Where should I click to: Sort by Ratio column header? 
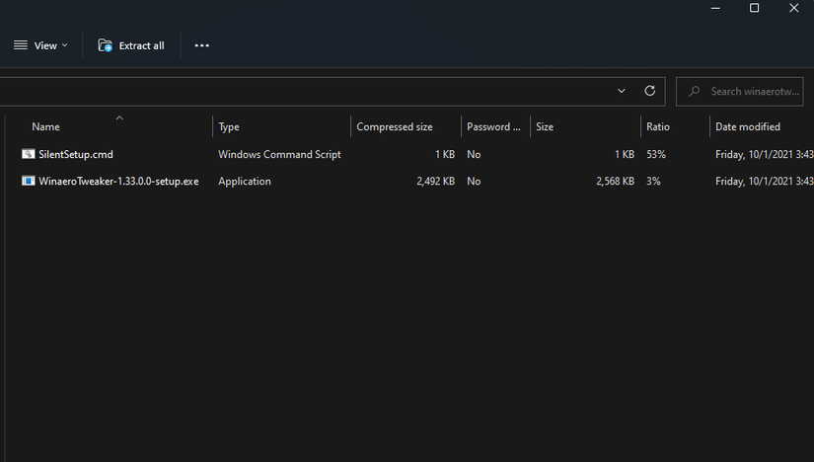coord(658,126)
